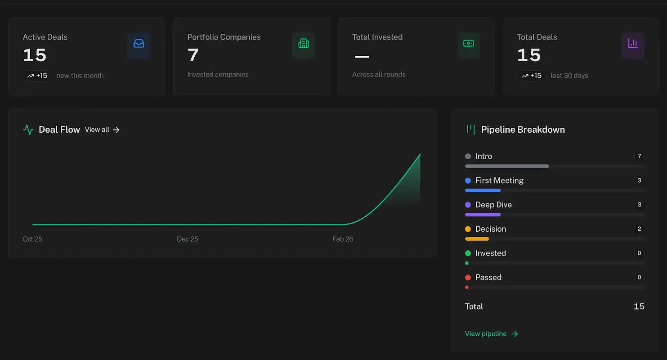The height and width of the screenshot is (360, 667).
Task: Toggle the red Passed status dot
Action: tap(468, 277)
